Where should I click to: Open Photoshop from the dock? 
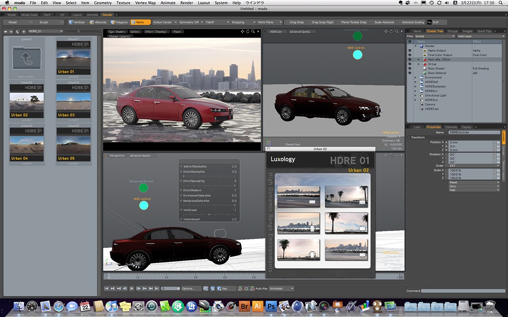[x=271, y=306]
